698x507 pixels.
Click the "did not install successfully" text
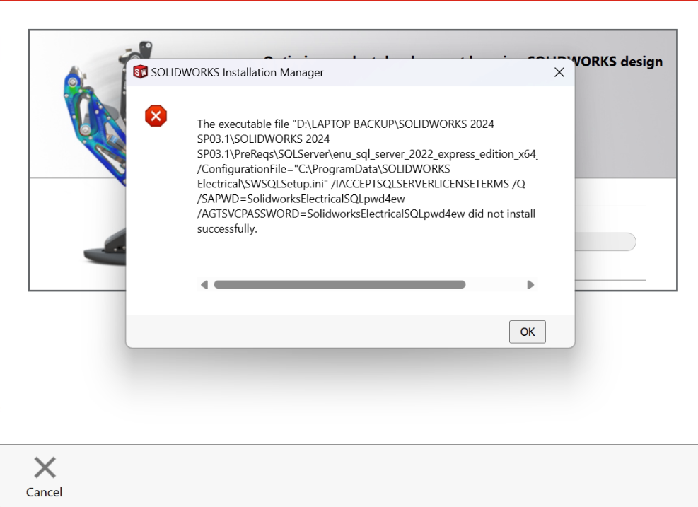pyautogui.click(x=366, y=221)
